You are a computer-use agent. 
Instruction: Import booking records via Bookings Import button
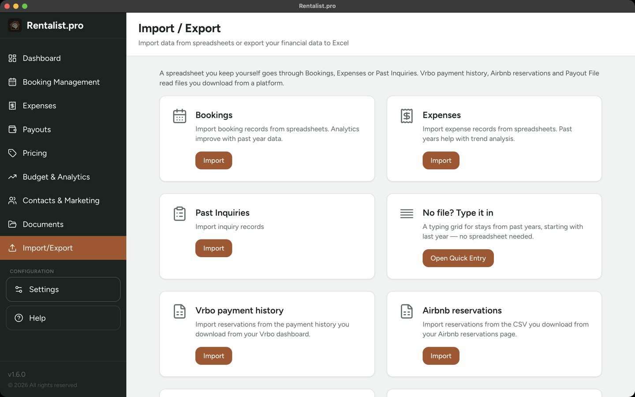213,161
